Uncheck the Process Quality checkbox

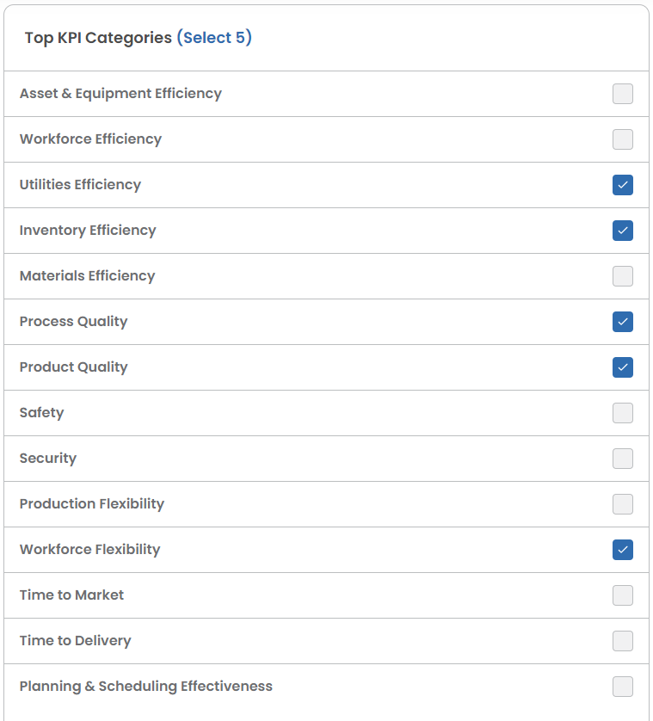[623, 322]
